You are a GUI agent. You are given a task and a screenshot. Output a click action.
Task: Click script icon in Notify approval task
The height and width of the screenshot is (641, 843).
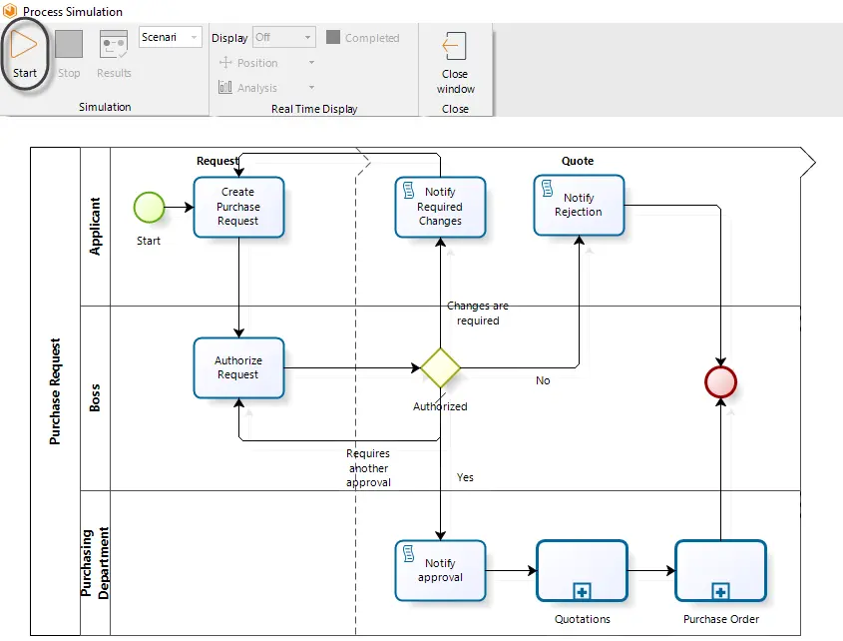pyautogui.click(x=409, y=553)
